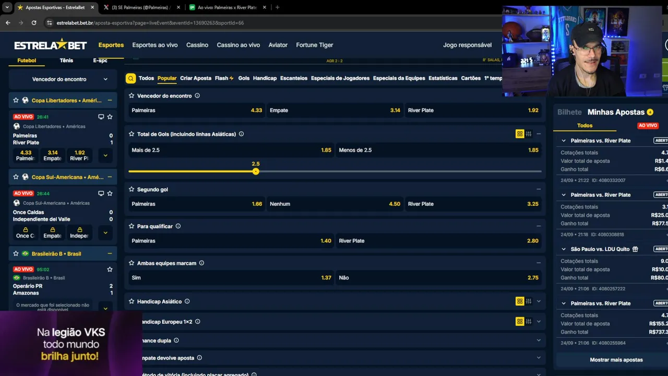Screen dimensions: 668x376
Task: Collapse first Palmeiras vs. River Plate bet
Action: 564,140
